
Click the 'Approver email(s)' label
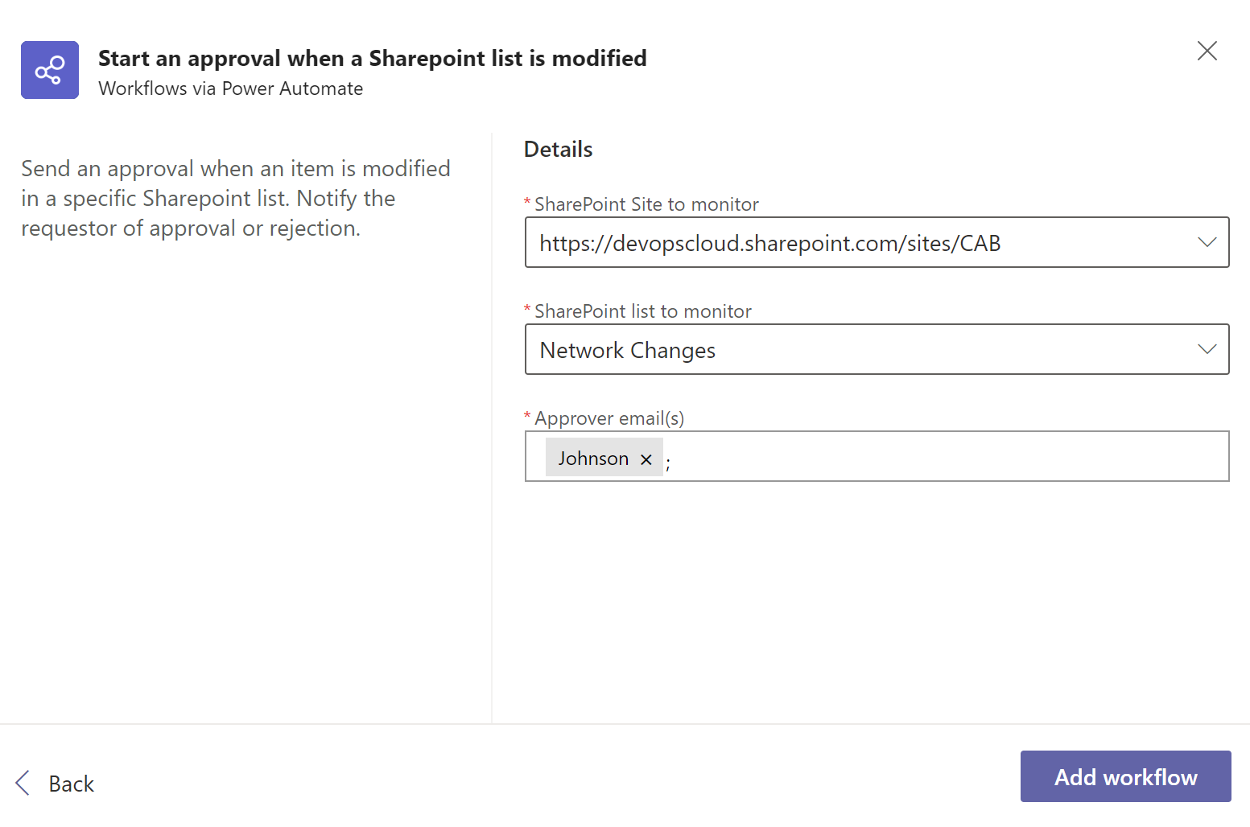609,418
